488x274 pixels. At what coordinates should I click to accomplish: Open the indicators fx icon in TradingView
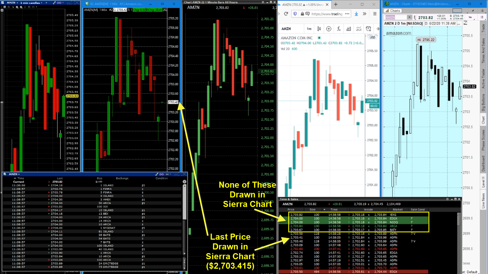pyautogui.click(x=339, y=29)
